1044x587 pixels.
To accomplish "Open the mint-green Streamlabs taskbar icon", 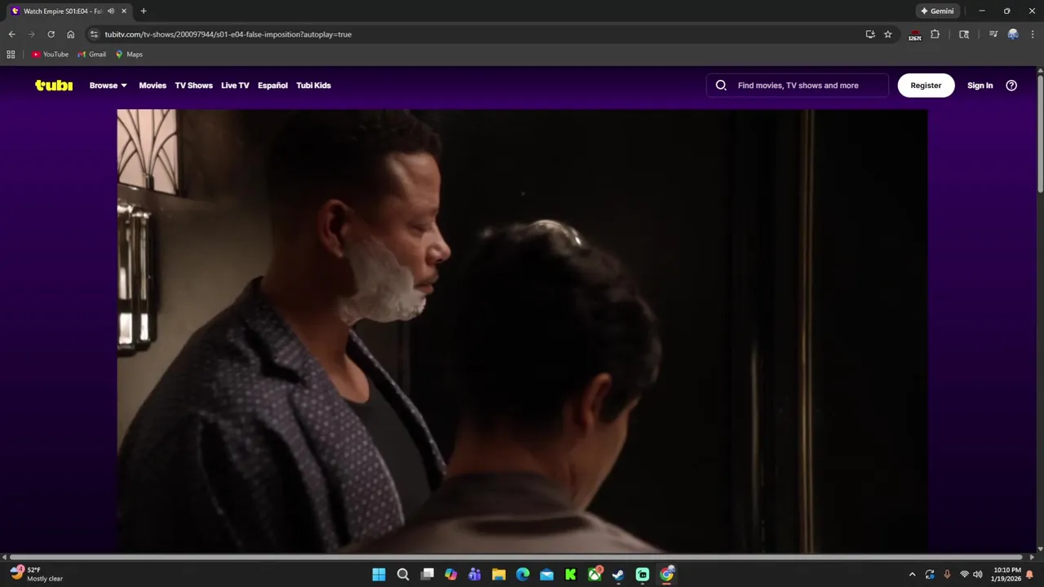I will pyautogui.click(x=643, y=575).
